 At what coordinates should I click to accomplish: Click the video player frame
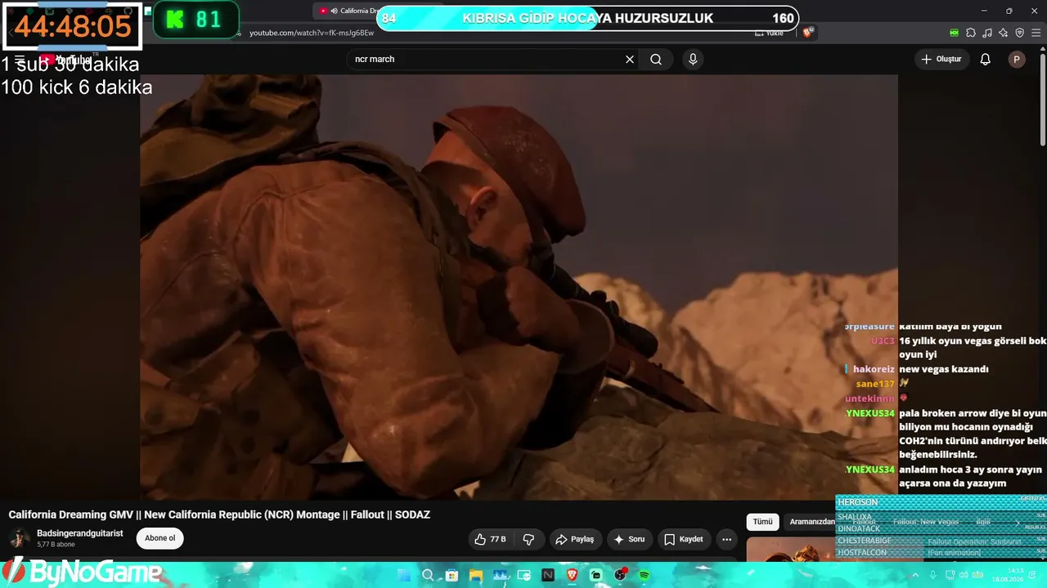pyautogui.click(x=519, y=287)
